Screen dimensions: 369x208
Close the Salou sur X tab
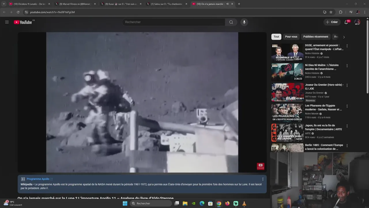(186, 4)
